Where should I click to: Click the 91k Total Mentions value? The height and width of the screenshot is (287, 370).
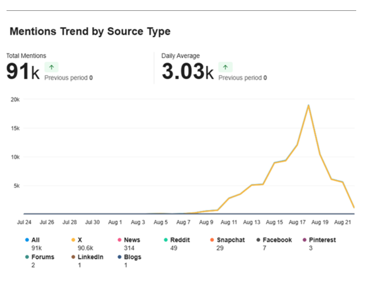(x=23, y=72)
